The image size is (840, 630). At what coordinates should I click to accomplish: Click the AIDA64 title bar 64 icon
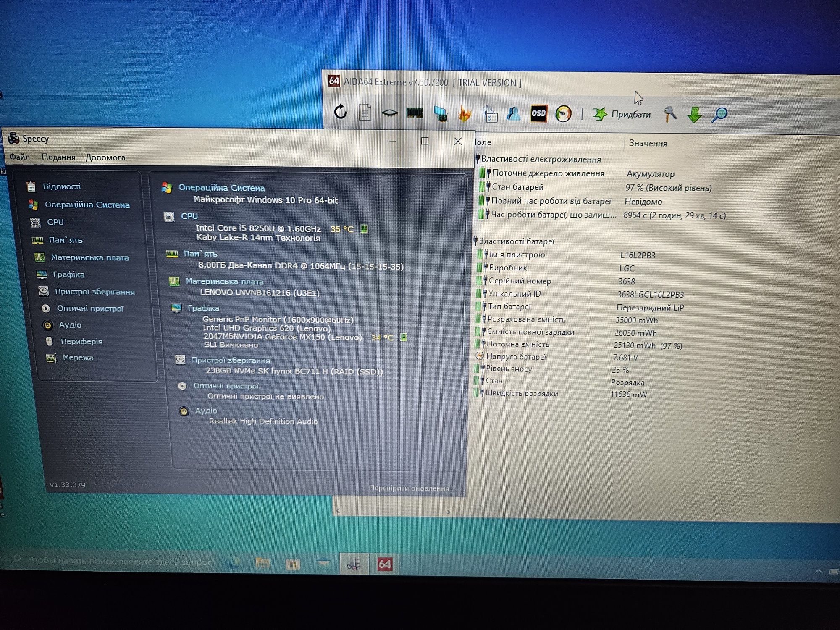click(334, 81)
